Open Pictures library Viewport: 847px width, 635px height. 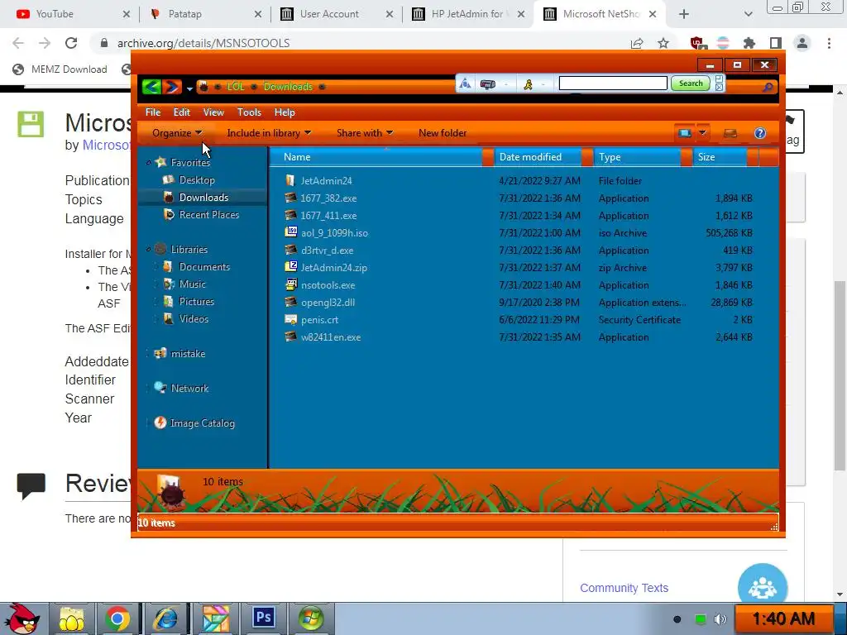click(197, 301)
